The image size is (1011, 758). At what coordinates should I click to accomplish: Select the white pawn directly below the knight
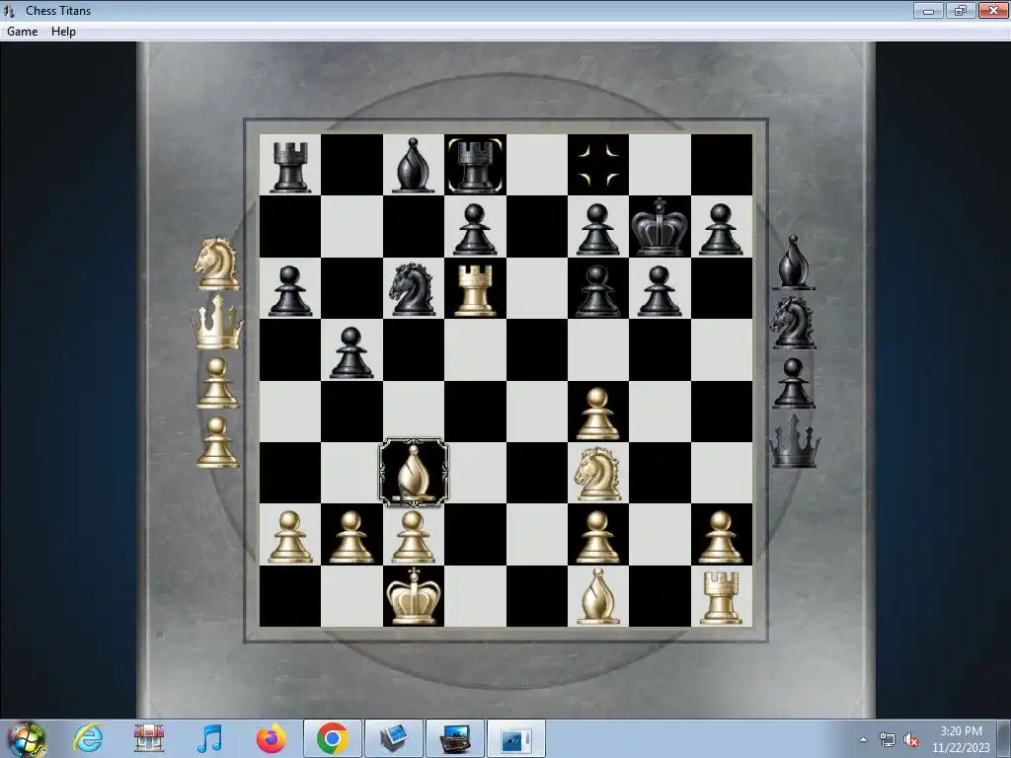tap(597, 537)
